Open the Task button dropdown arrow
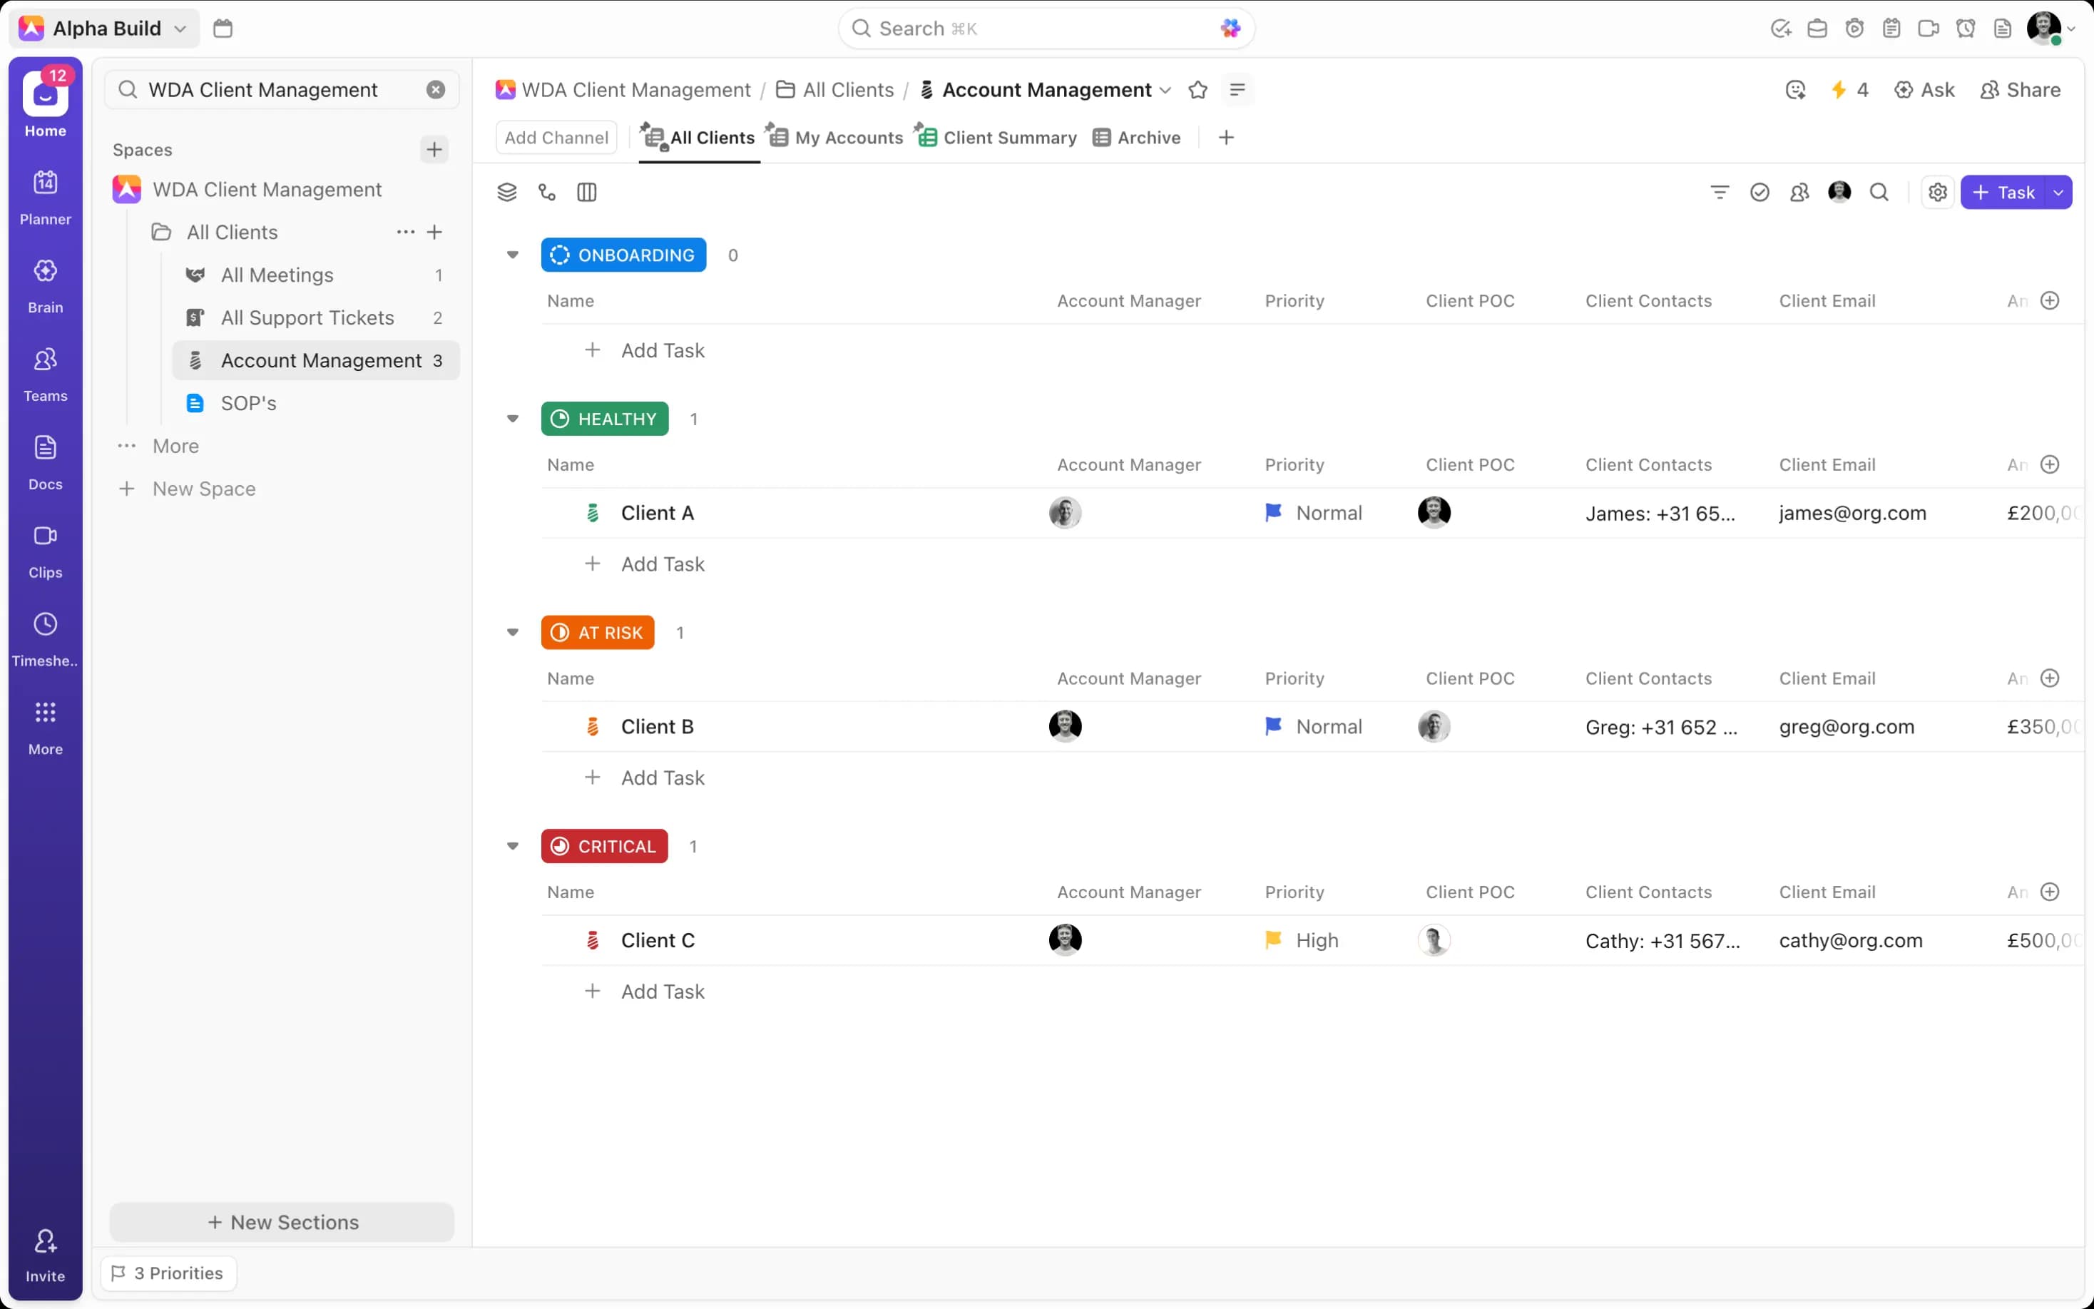Screen dimensions: 2094x1309 pos(2058,192)
